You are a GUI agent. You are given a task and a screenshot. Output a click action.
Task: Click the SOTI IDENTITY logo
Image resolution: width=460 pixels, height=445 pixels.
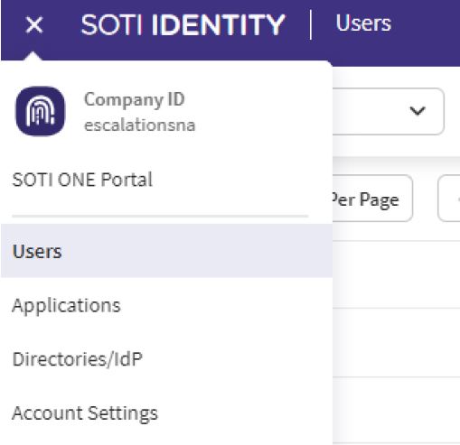click(x=183, y=24)
